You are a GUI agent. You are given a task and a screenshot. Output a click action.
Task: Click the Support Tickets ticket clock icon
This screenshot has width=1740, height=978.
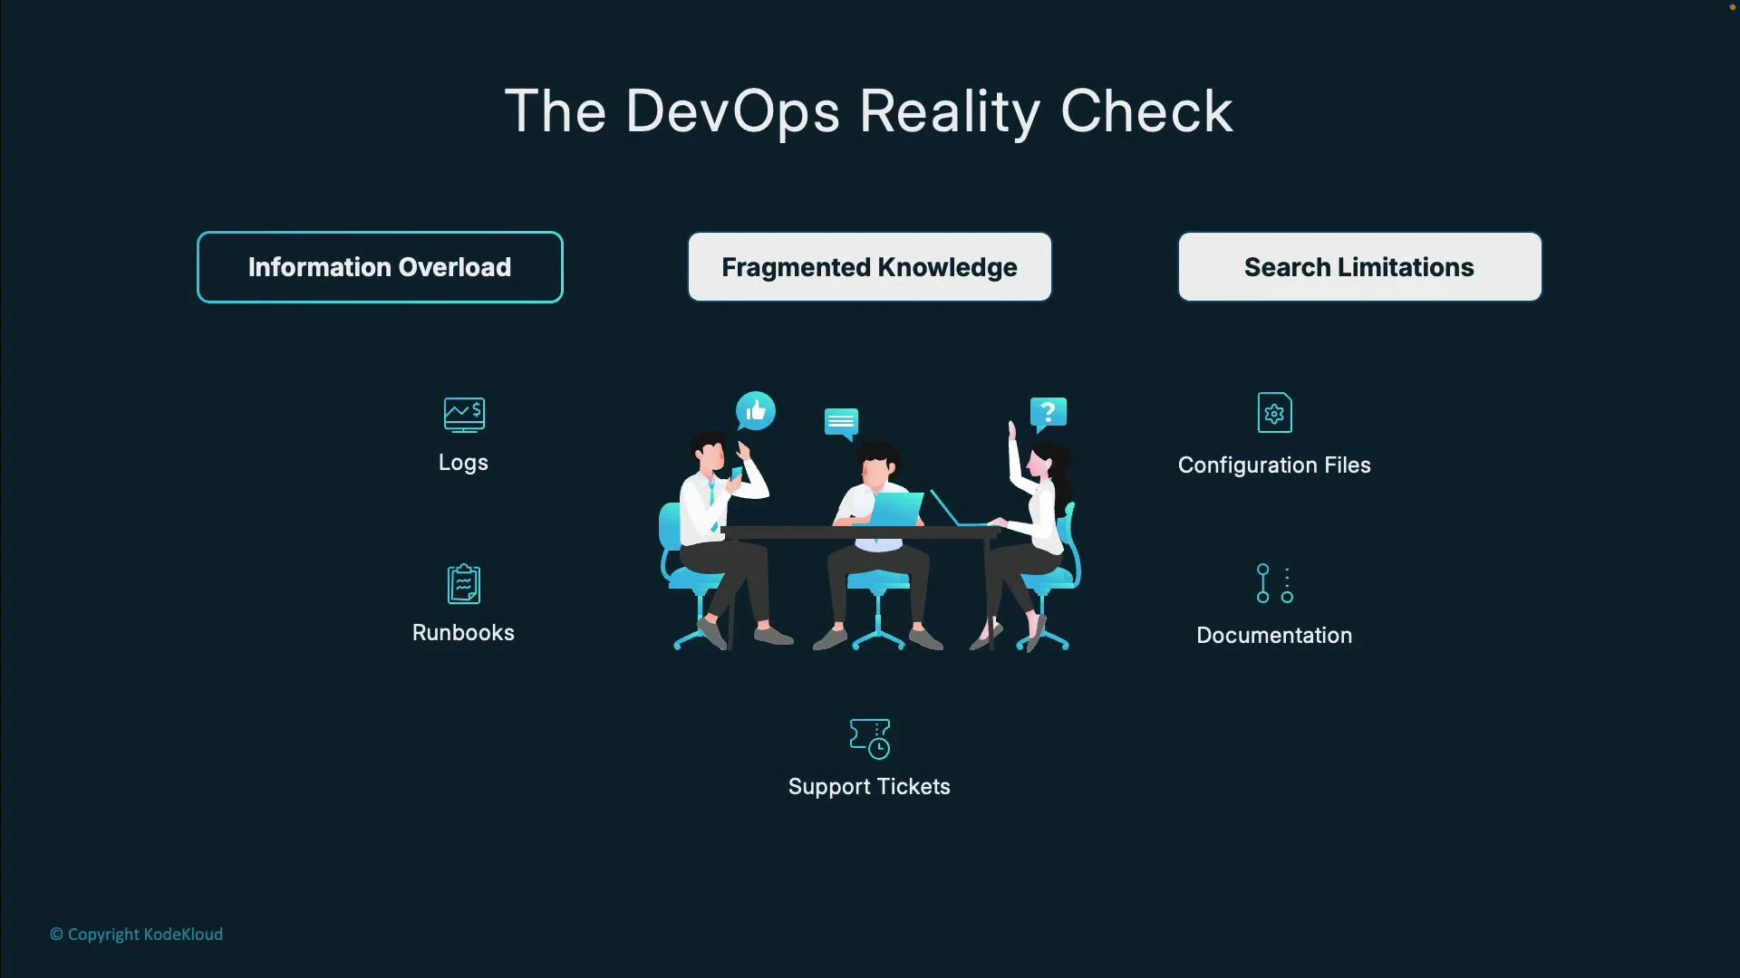coord(870,739)
